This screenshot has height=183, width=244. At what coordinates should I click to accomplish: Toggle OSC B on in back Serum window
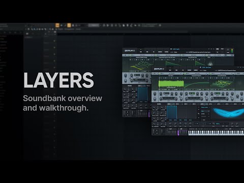pyautogui.click(x=156, y=55)
